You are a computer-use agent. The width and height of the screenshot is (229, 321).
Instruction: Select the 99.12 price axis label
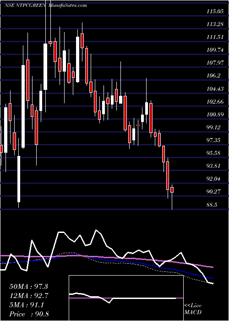[213, 127]
